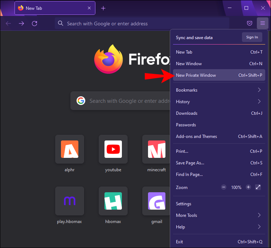Image resolution: width=271 pixels, height=248 pixels.
Task: Open Passwords from the menu
Action: pyautogui.click(x=219, y=125)
